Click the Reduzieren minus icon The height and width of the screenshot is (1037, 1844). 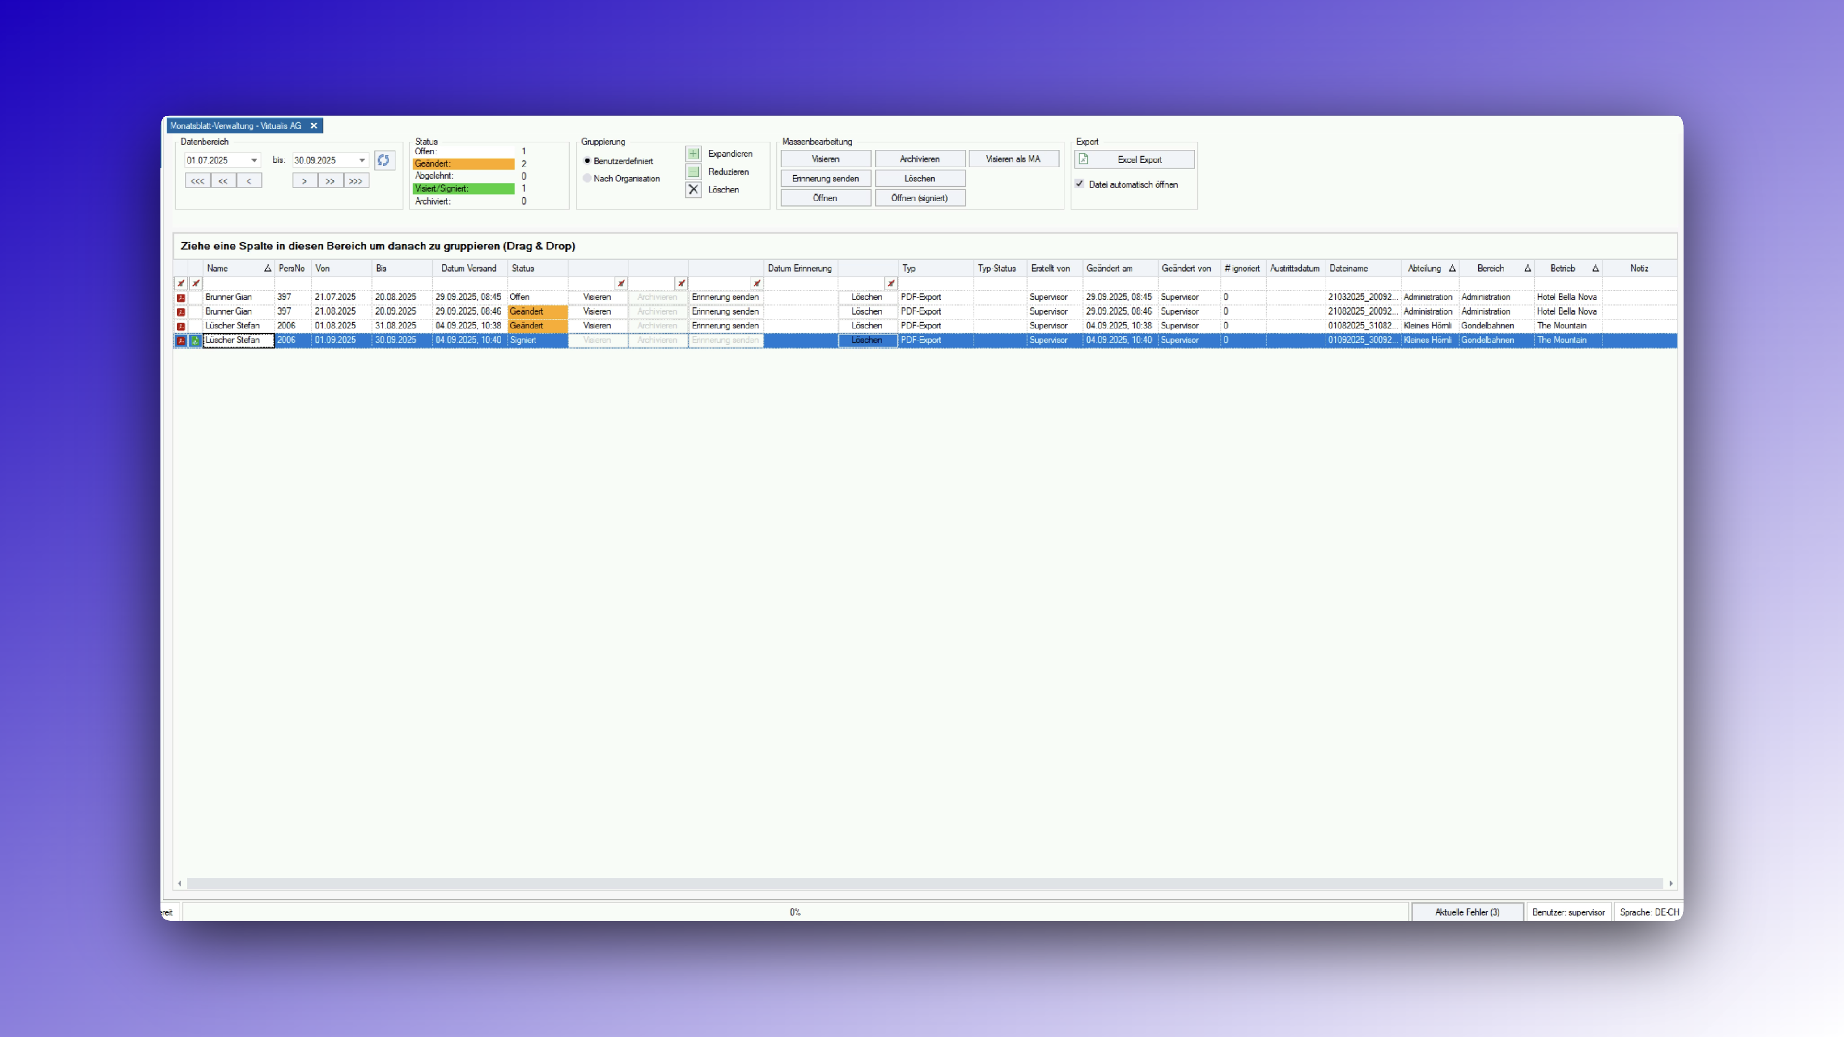693,172
